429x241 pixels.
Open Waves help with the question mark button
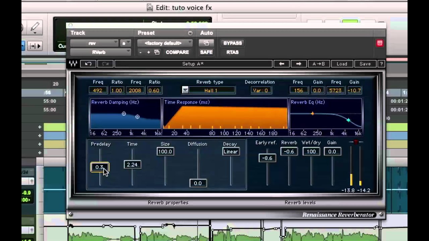pos(381,64)
